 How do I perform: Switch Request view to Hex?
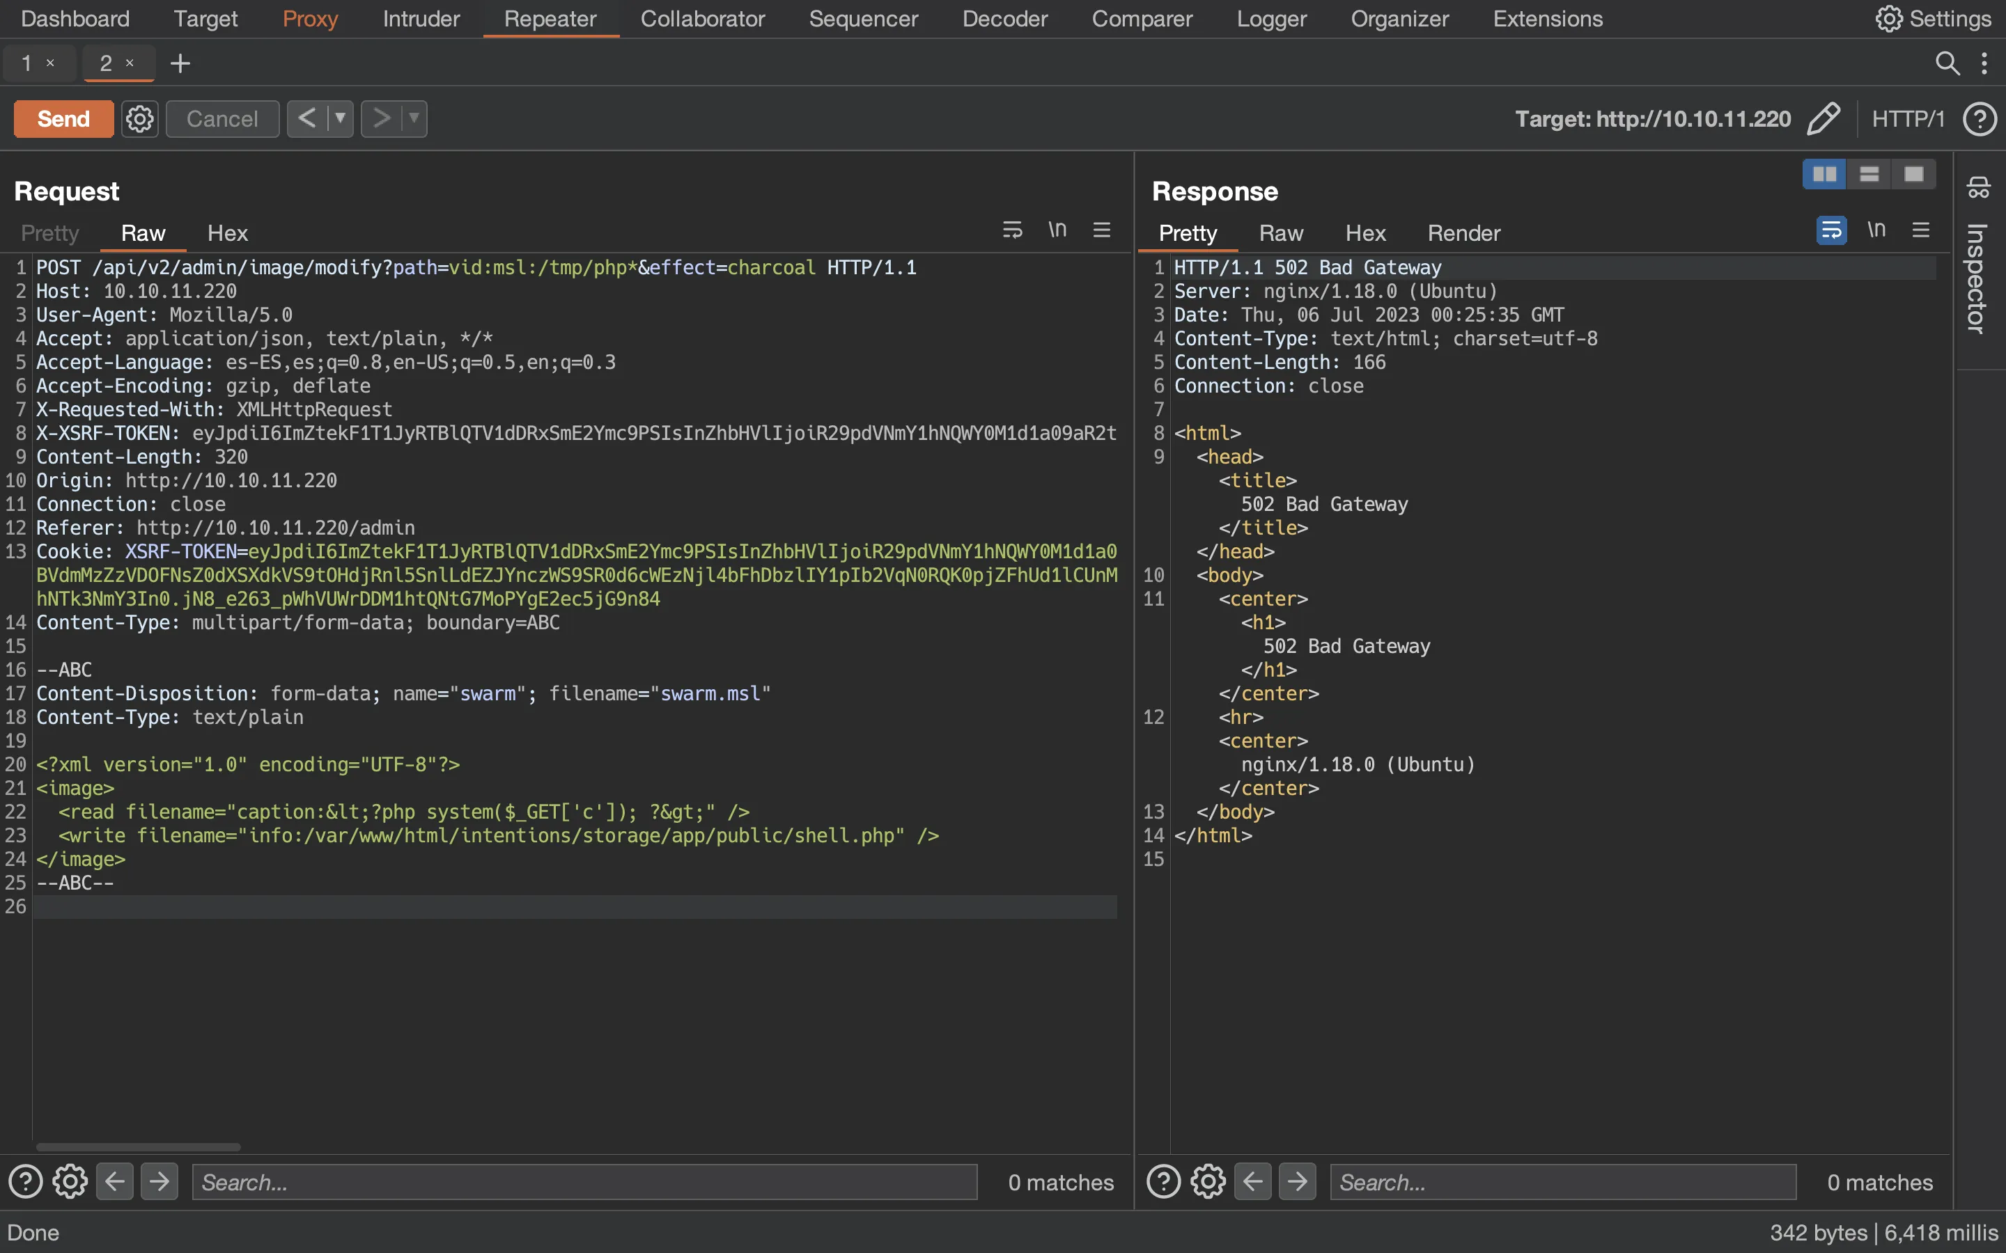(x=227, y=233)
